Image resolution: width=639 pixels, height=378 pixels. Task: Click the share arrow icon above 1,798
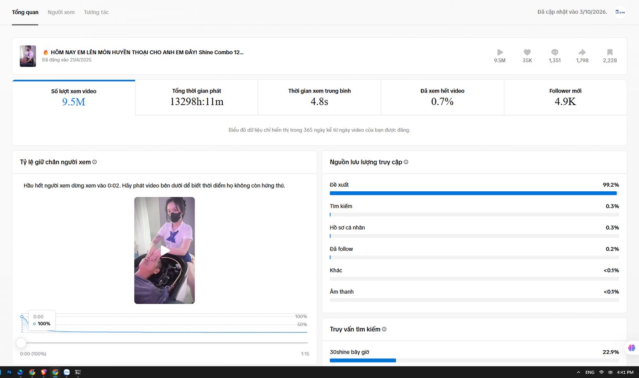coord(582,52)
